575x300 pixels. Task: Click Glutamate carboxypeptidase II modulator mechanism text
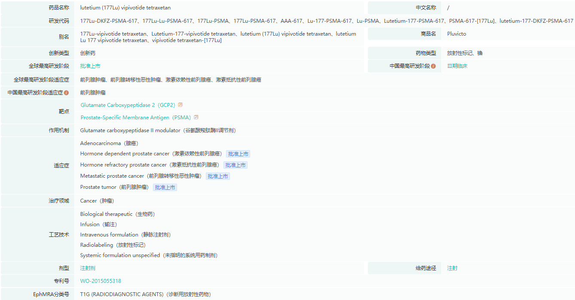tap(158, 130)
